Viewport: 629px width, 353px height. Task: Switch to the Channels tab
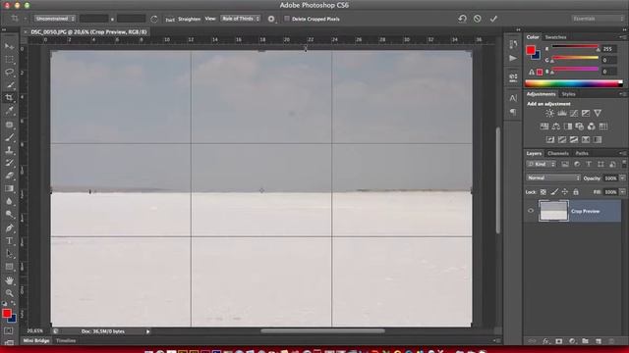[558, 153]
